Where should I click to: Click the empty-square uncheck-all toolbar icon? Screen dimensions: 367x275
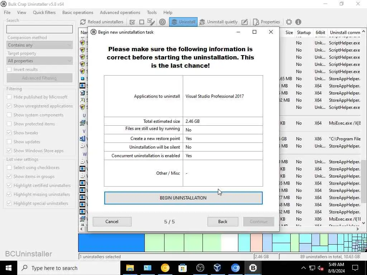pyautogui.click(x=142, y=22)
